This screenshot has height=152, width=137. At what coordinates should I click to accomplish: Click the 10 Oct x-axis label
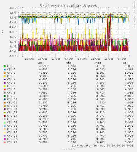tap(29, 59)
